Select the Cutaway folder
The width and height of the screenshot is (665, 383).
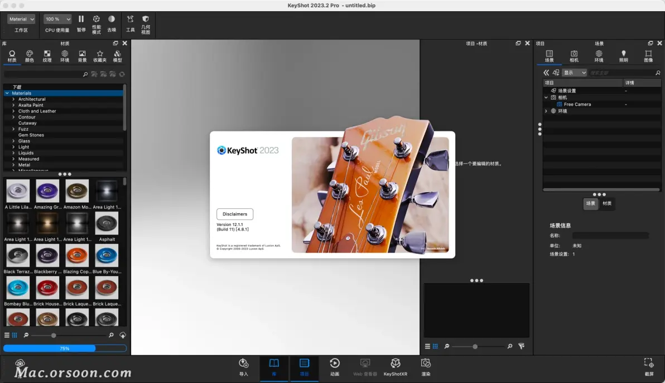[x=27, y=123]
